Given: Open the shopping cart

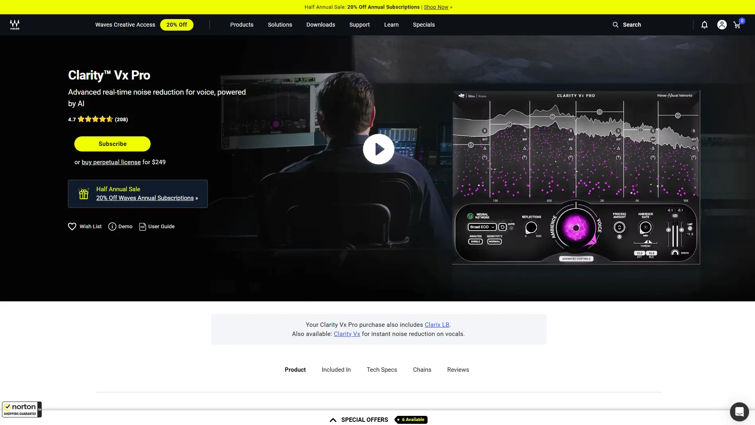Looking at the screenshot, I should pos(738,24).
